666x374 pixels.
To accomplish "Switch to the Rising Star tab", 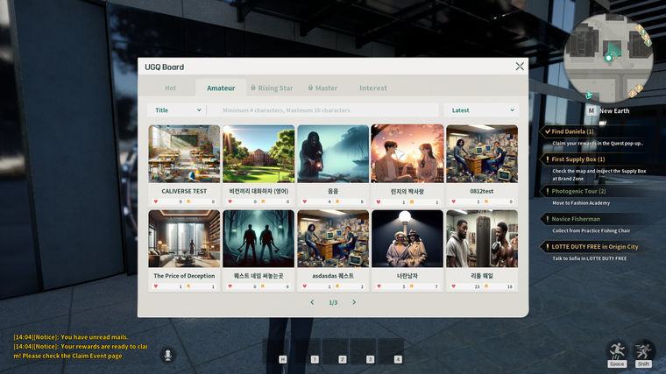I will pos(273,88).
